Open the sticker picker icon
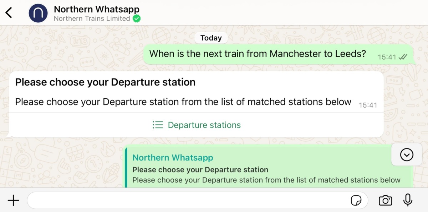Viewport: 428px width, 212px height. [x=356, y=201]
